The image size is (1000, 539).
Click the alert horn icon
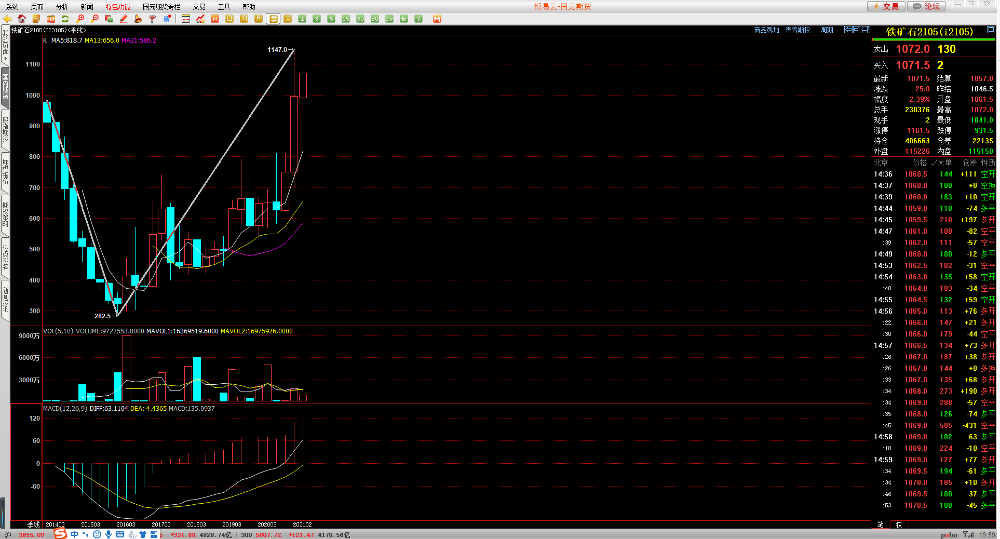click(138, 19)
